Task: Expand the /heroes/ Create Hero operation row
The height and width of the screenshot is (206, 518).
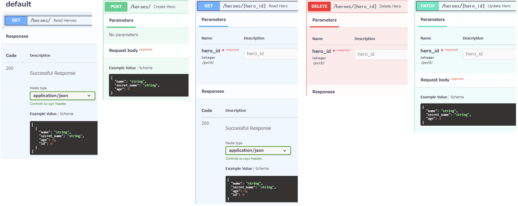Action: (146, 6)
